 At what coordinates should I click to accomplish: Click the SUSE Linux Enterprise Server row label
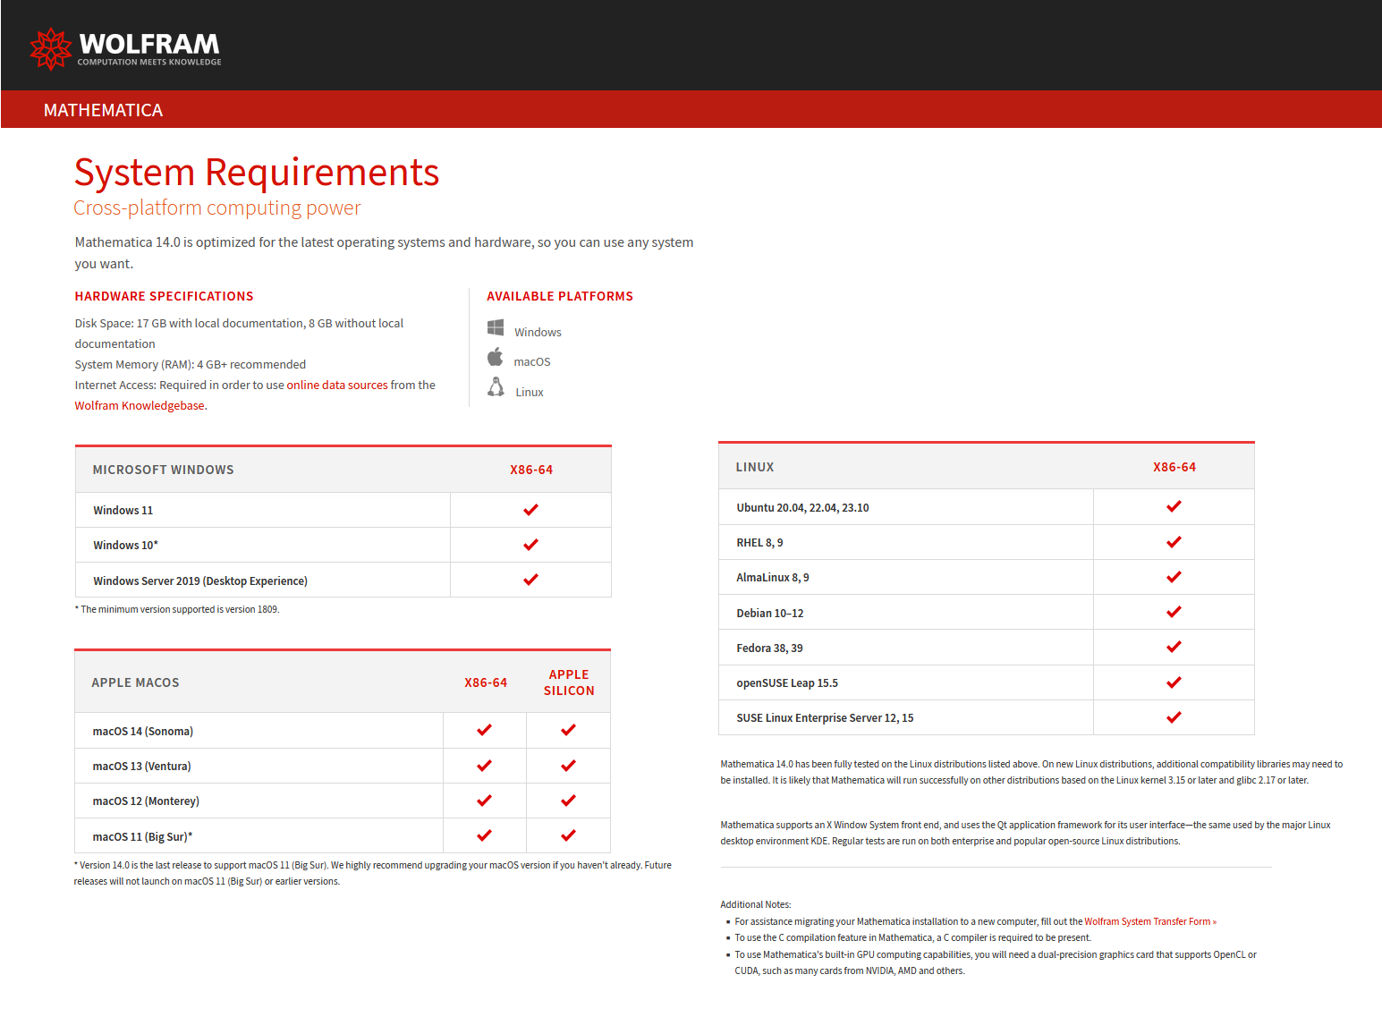click(x=826, y=717)
